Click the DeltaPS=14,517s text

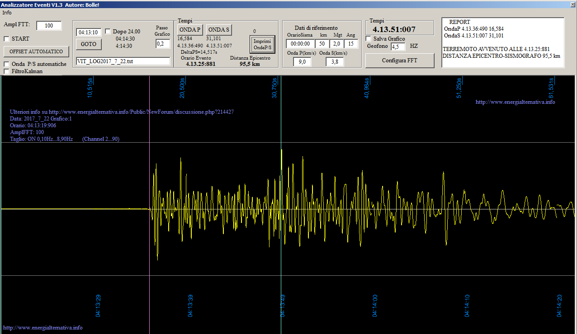[x=199, y=52]
